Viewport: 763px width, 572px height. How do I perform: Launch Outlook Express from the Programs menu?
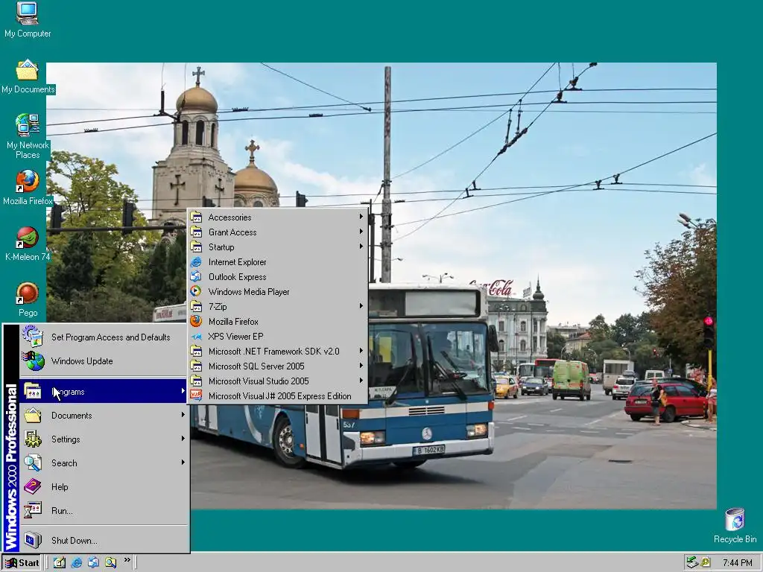277,277
